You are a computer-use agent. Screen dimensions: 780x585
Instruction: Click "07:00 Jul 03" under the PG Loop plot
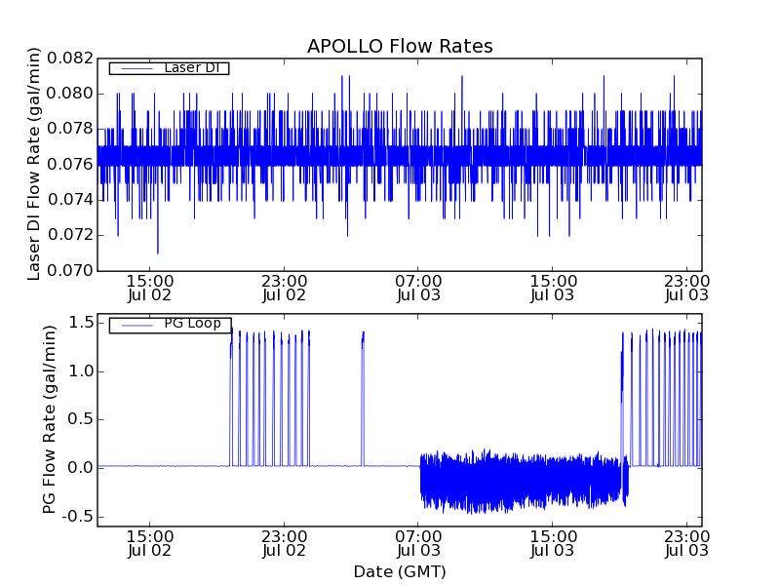(x=418, y=544)
